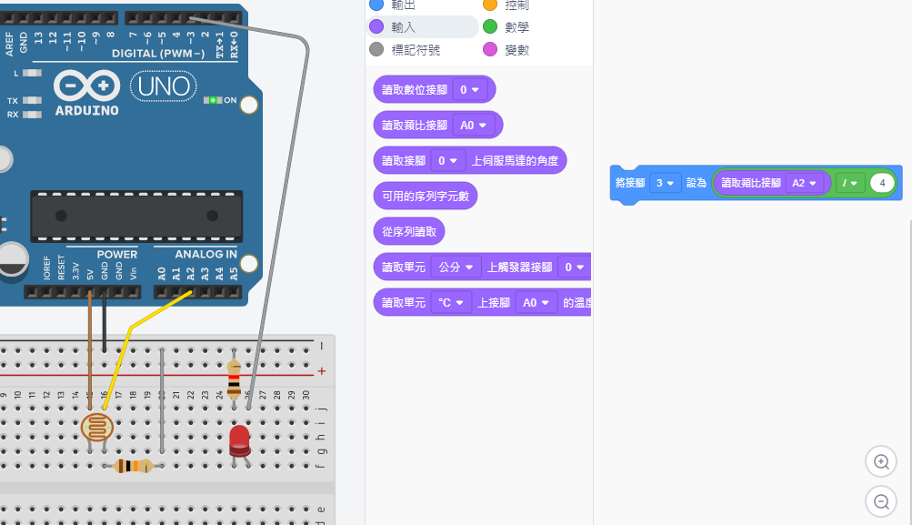Select the black GND wire

pos(105,323)
